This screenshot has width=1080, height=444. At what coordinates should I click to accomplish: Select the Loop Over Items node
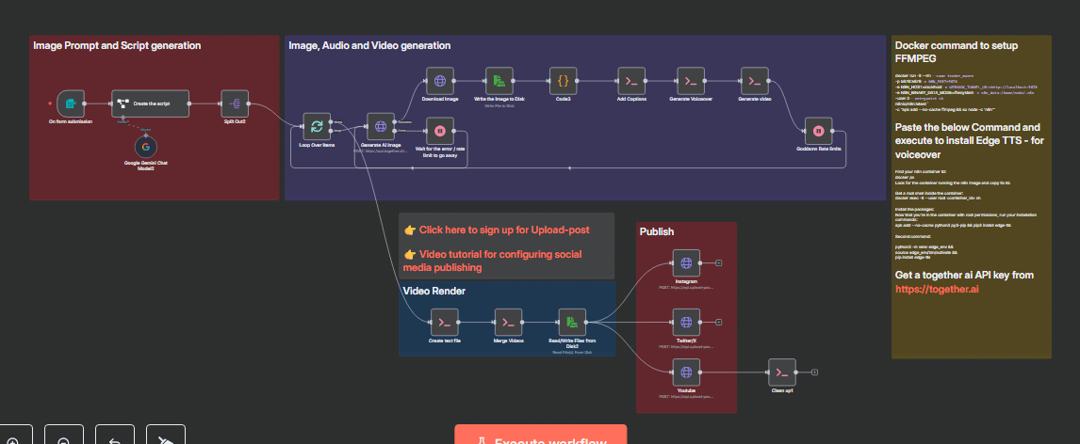(x=317, y=126)
